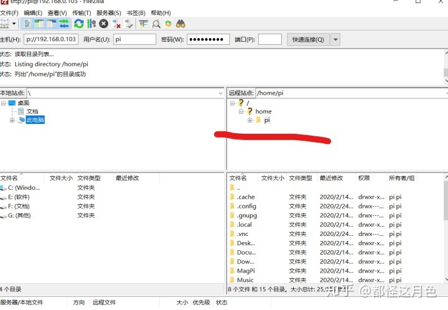448x310 pixels.
Task: Open the Site Manager icon
Action: click(4, 24)
